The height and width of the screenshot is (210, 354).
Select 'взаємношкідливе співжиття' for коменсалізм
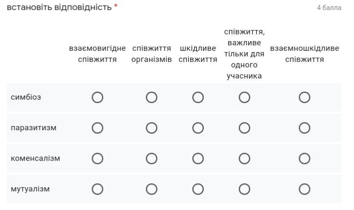[x=305, y=159]
